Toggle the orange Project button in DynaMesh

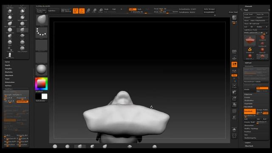(x=265, y=113)
